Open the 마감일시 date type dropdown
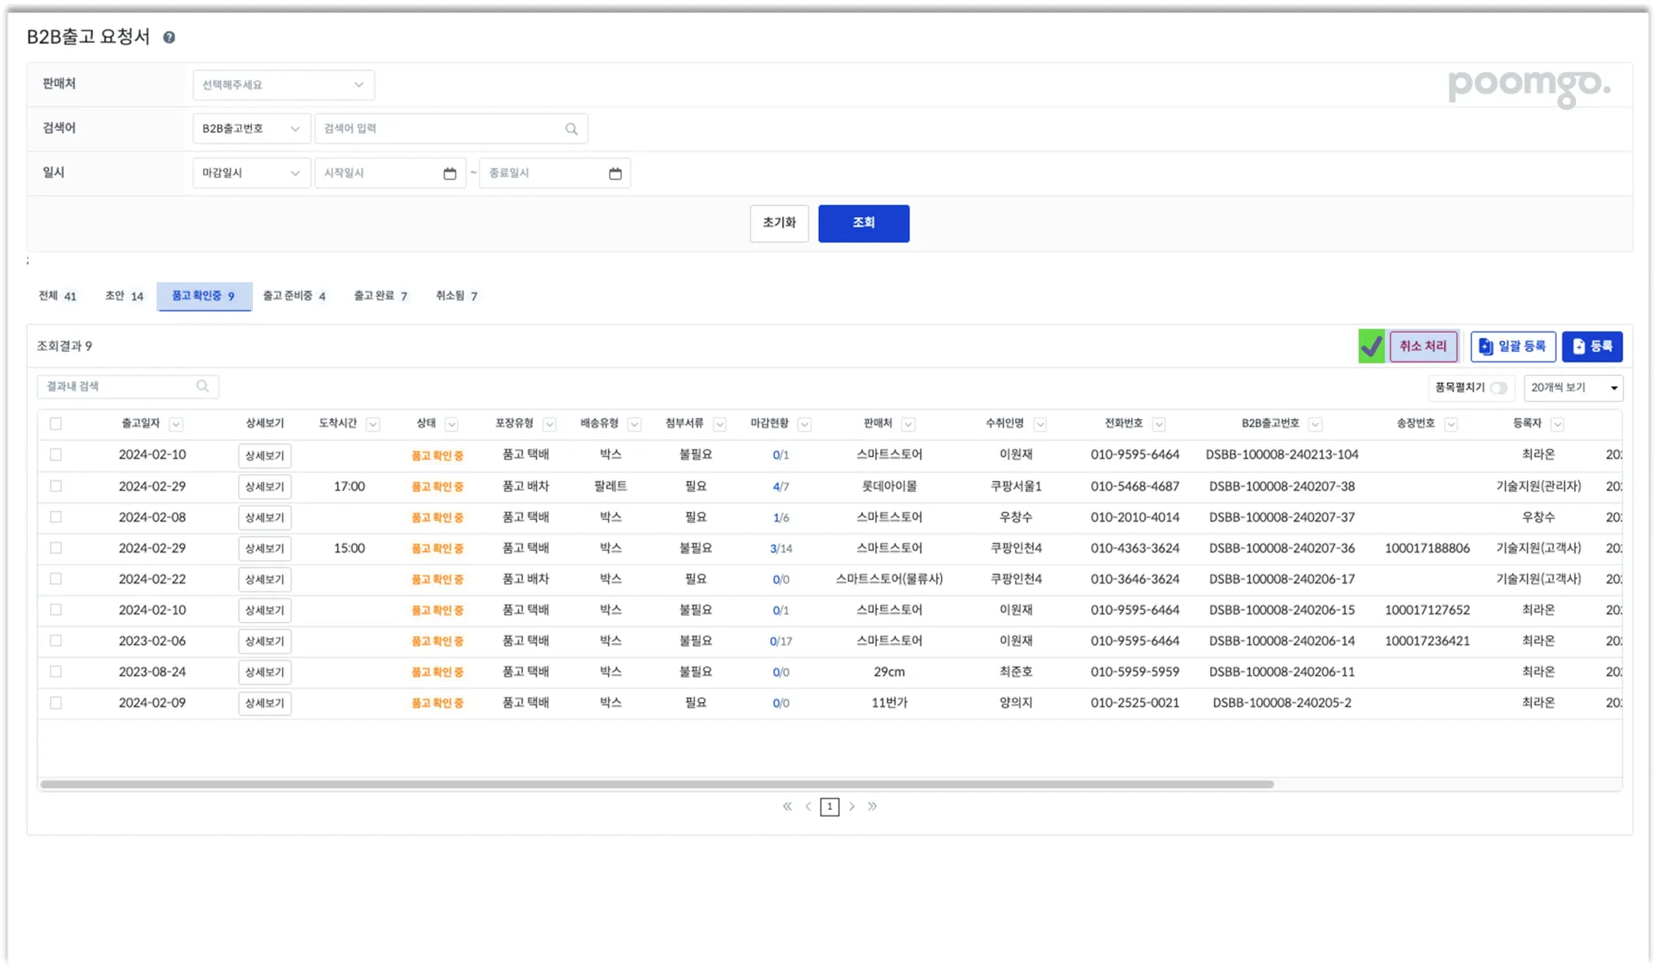The width and height of the screenshot is (1656, 968). pyautogui.click(x=250, y=173)
